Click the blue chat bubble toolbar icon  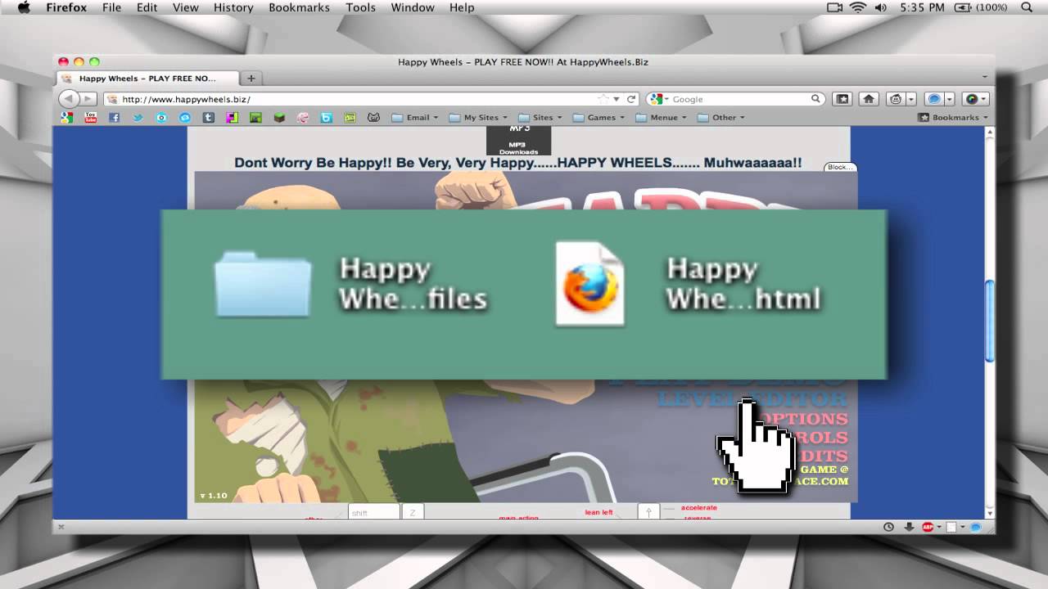[x=934, y=99]
